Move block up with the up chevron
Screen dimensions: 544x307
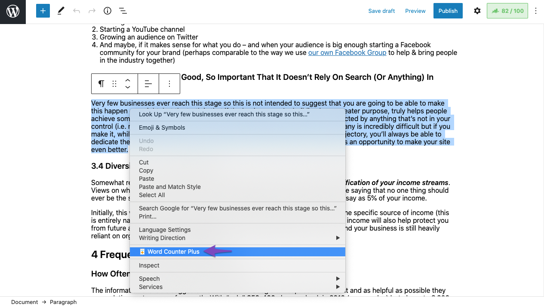tap(128, 80)
